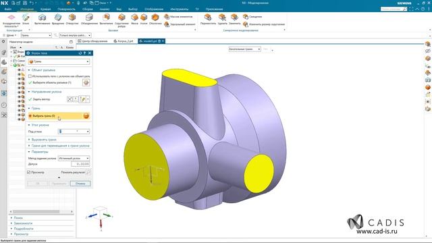Click the Отмена (Cancel) button
Viewport: 432px width, 243px height.
coord(80,184)
